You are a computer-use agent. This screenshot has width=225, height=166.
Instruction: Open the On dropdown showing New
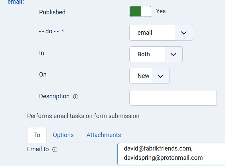[149, 76]
